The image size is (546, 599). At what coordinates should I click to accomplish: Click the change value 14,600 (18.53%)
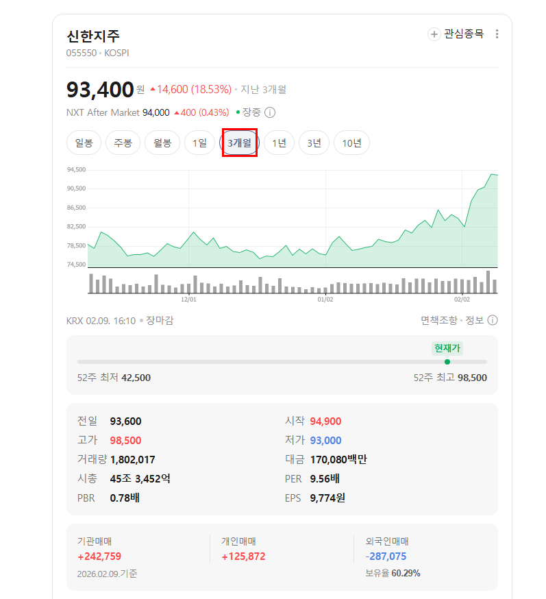pyautogui.click(x=191, y=89)
